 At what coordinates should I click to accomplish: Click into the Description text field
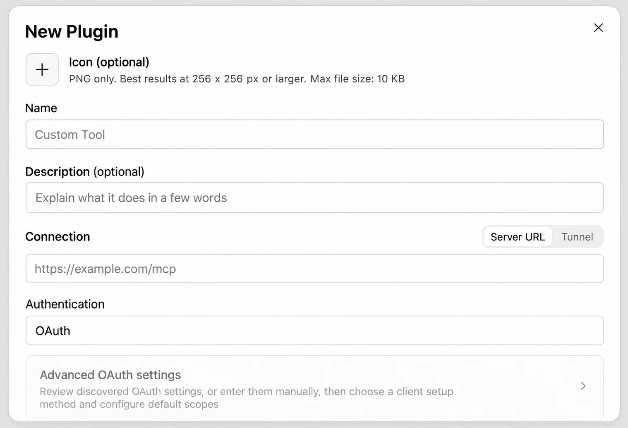[x=314, y=197]
